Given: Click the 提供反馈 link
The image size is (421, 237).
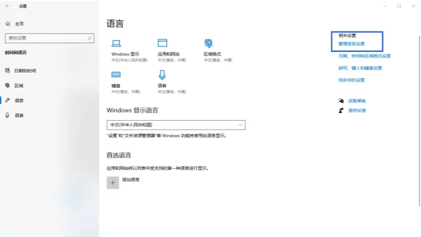Looking at the screenshot, I should [357, 110].
